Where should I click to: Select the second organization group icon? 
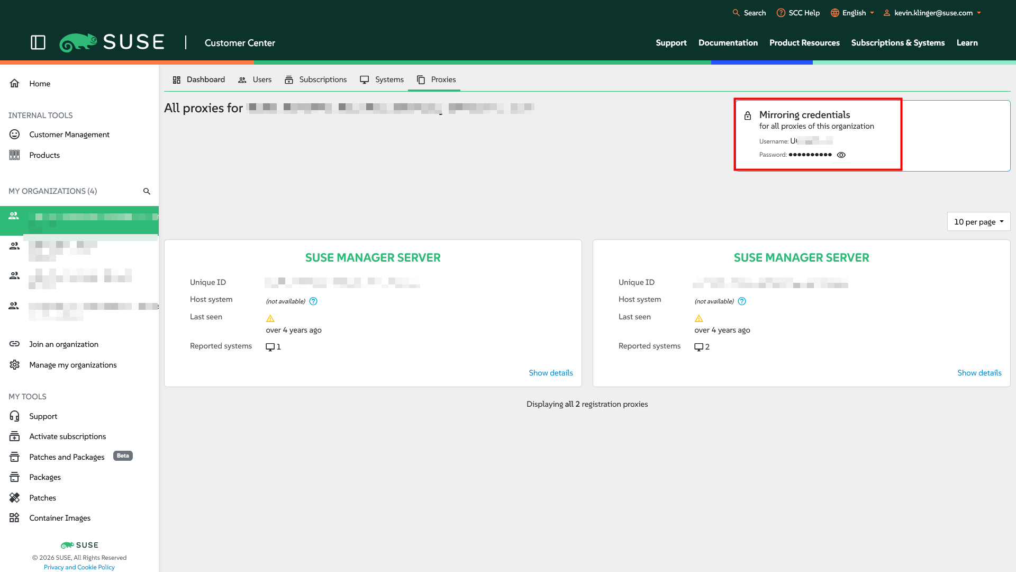click(14, 246)
